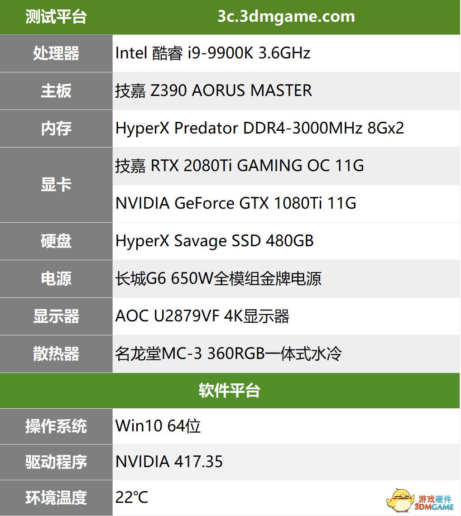The height and width of the screenshot is (516, 461).
Task: Select the 环境温度 row label
Action: 56,497
